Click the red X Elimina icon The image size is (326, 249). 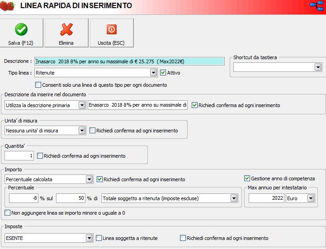coord(66,29)
